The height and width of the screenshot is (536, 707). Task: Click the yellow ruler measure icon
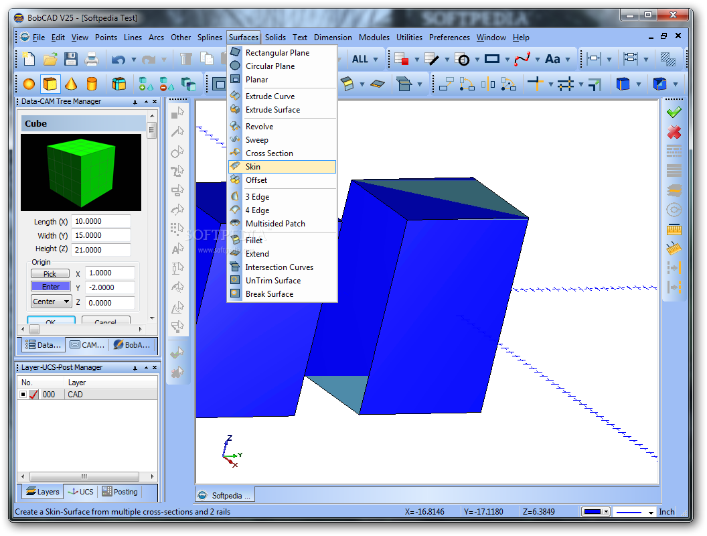tap(674, 230)
